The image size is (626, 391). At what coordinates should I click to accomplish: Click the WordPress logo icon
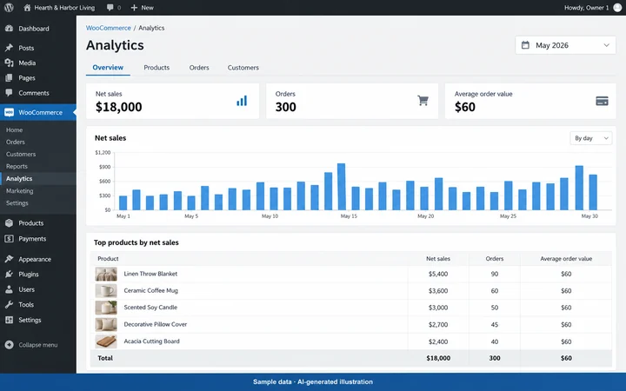[9, 8]
